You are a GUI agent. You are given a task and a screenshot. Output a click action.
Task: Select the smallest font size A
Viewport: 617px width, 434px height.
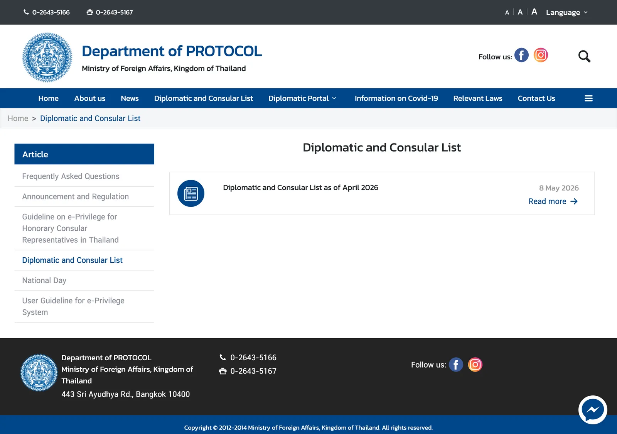click(x=507, y=13)
